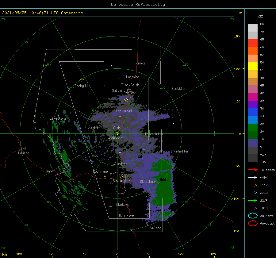Click the Olds label
Viewport: 276px width, 258px height.
[117, 128]
